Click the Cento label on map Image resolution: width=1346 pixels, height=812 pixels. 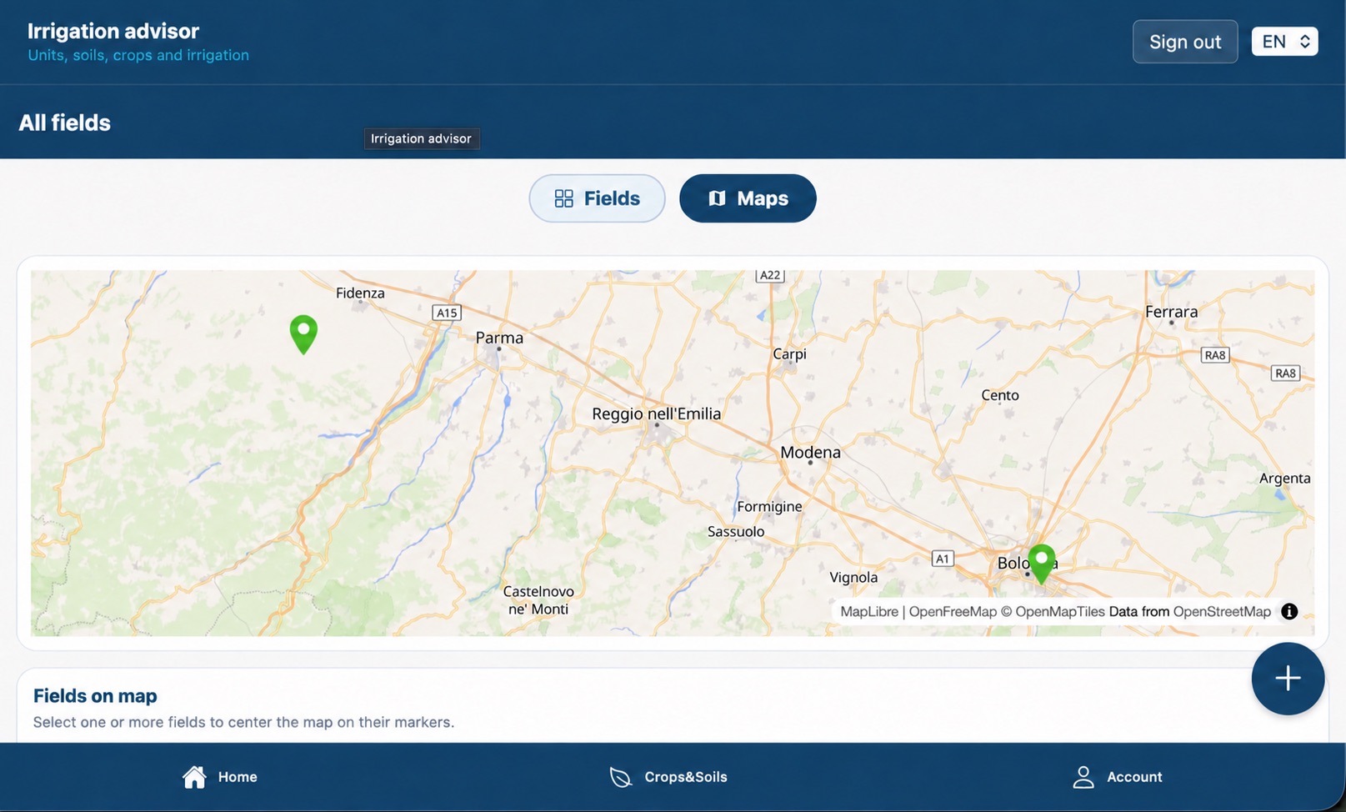tap(1000, 395)
